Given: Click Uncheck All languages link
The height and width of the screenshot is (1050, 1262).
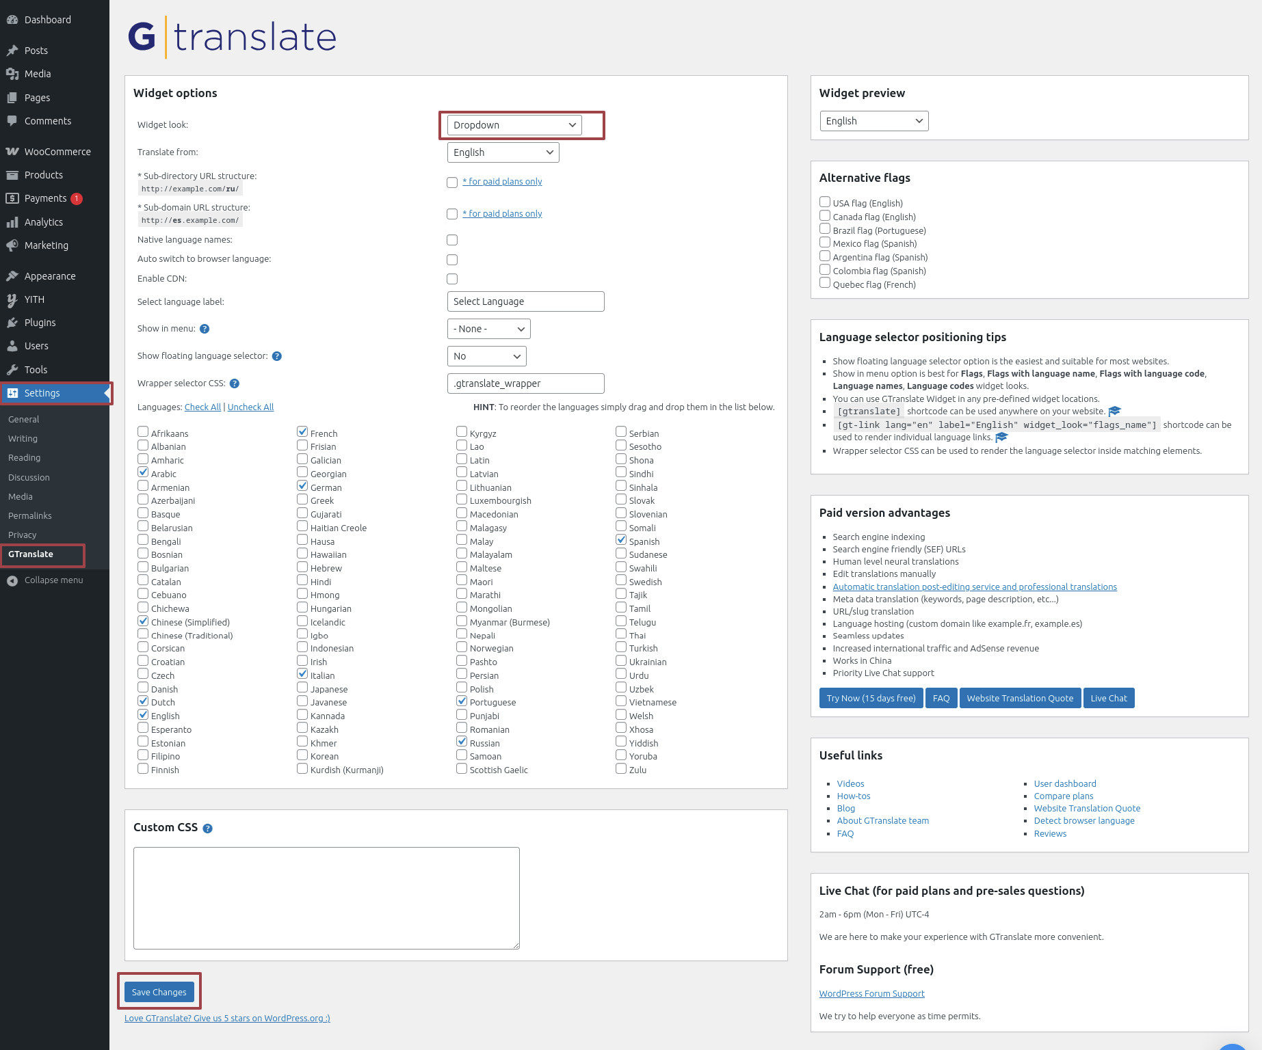Looking at the screenshot, I should (250, 407).
